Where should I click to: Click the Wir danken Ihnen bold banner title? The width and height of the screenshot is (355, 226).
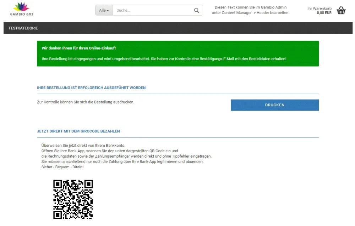click(78, 48)
